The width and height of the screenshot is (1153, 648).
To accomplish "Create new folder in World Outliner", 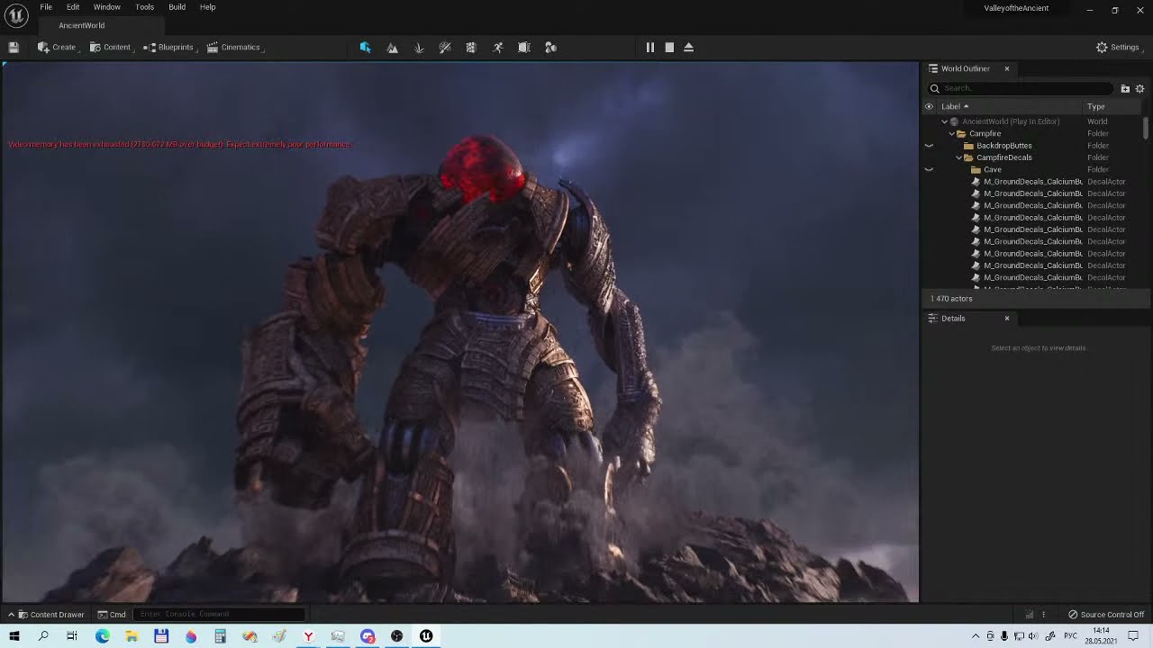I will coord(1125,88).
